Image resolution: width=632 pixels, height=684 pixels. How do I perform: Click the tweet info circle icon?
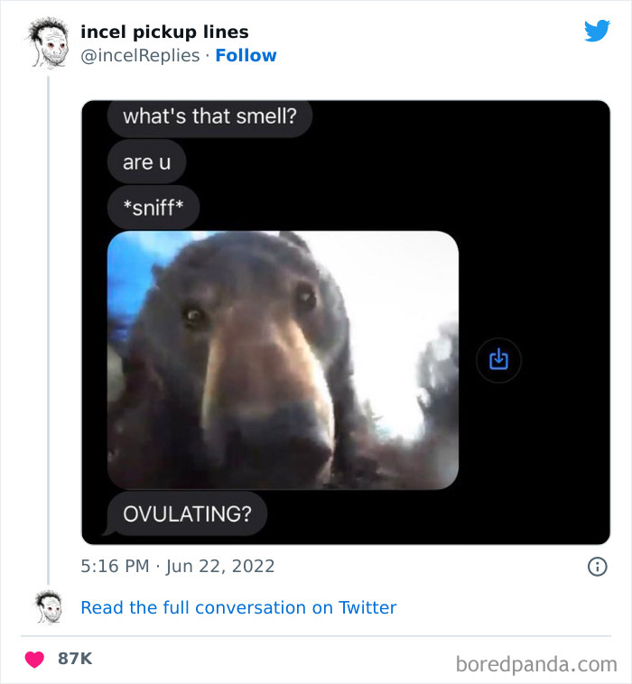[x=597, y=567]
